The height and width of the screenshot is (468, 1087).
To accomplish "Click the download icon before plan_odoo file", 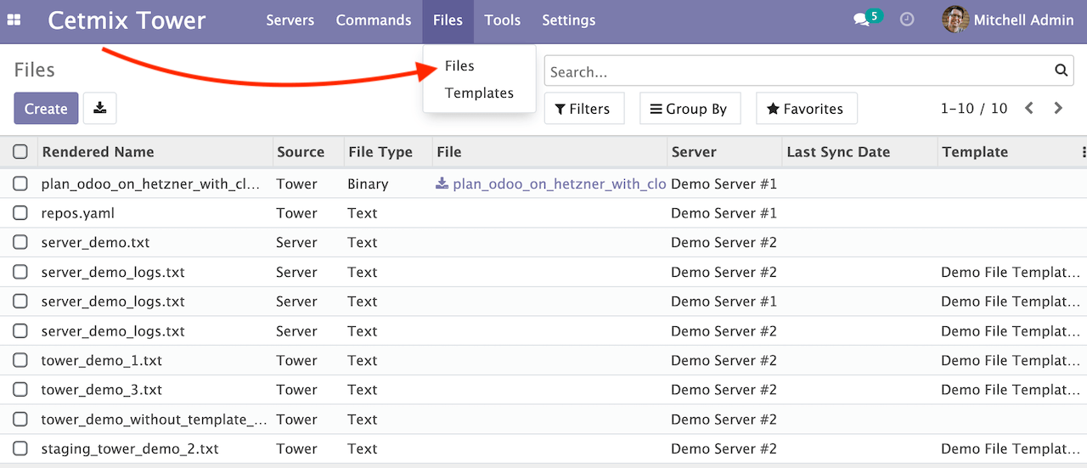I will coord(442,183).
